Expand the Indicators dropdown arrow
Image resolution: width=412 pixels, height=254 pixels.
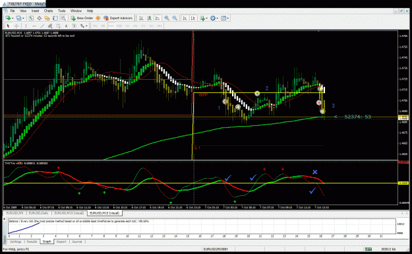(x=207, y=18)
